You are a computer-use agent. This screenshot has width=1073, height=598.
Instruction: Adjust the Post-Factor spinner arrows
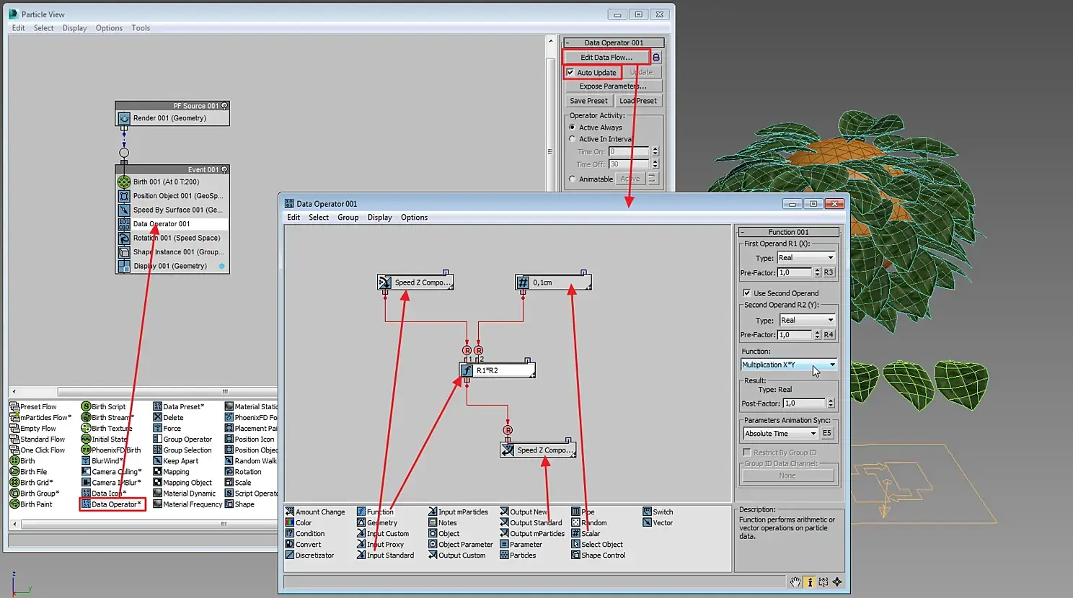coord(831,403)
